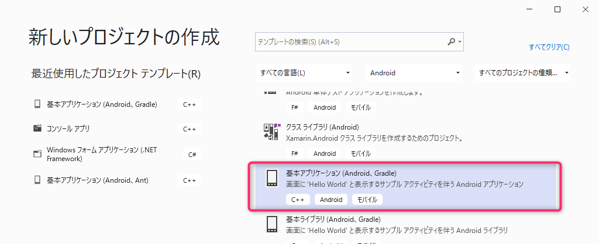Click the recent Windows フォーム アプリケーション icon
The width and height of the screenshot is (599, 244).
[37, 154]
